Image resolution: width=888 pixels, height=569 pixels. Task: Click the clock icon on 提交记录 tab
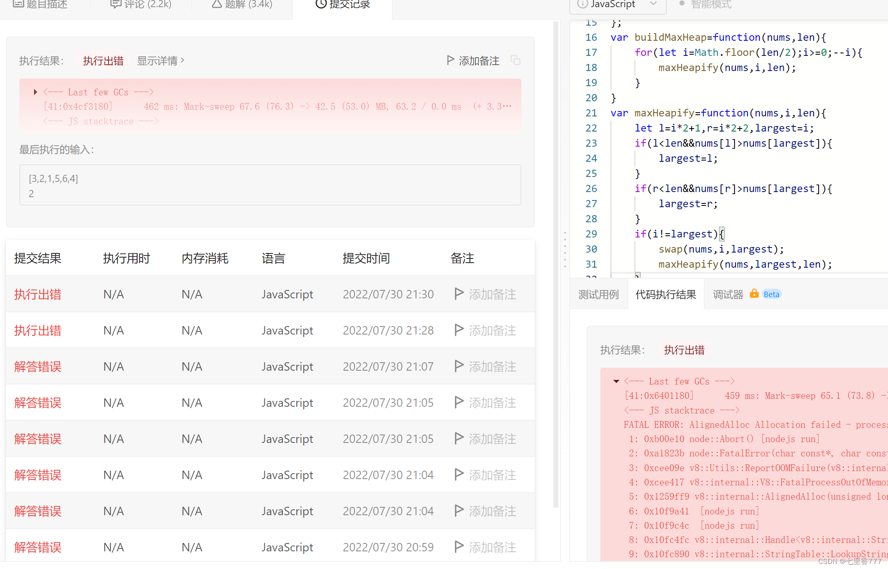[321, 4]
